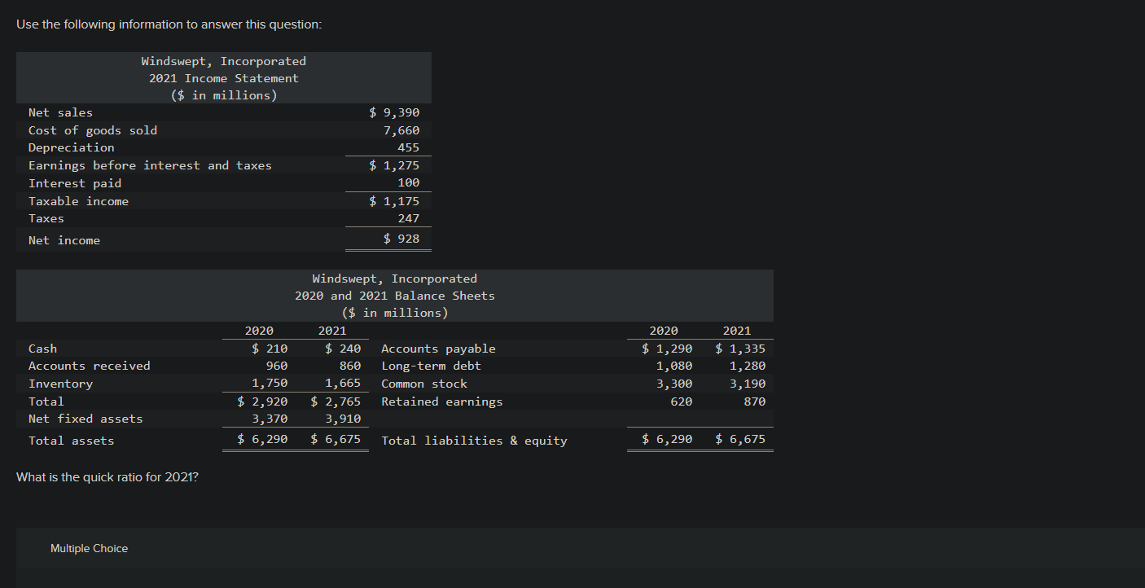Select the interest paid value 100
Screen dimensions: 1145x588
409,183
